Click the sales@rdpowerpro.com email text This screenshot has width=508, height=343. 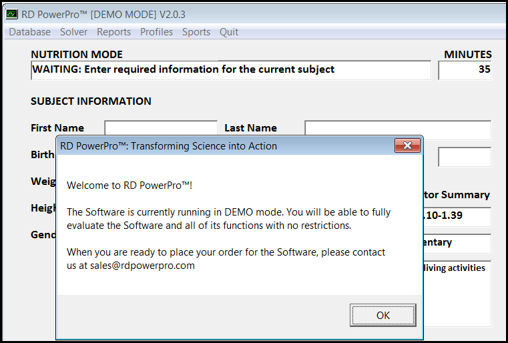[142, 266]
